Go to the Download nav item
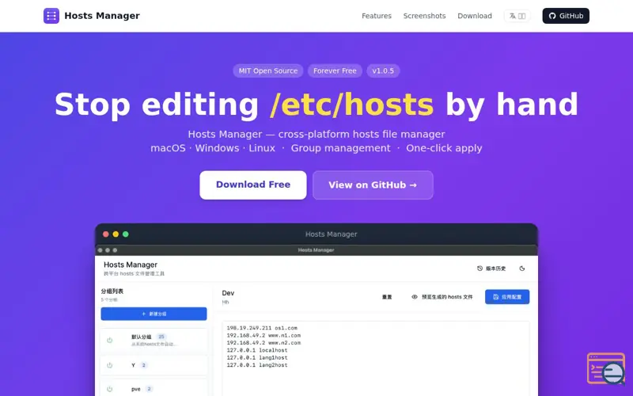 474,16
